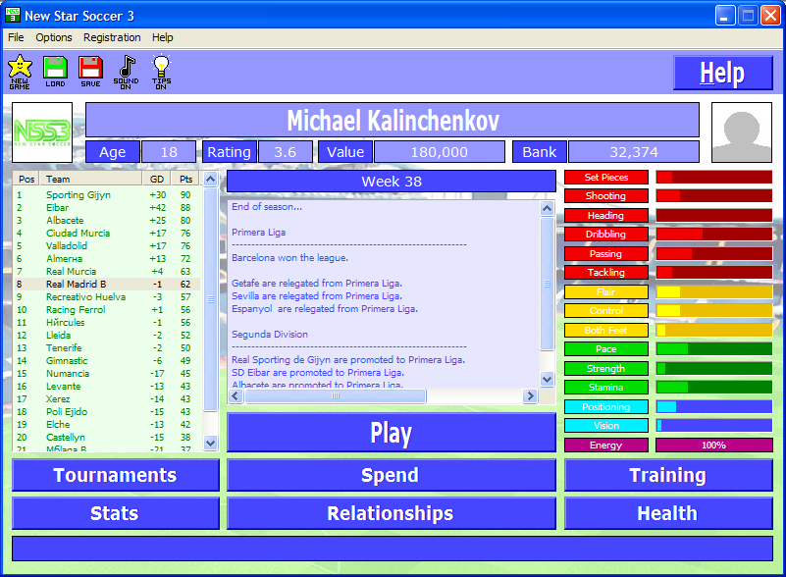Viewport: 786px width, 577px height.
Task: Toggle the Tips On lightbulb
Action: [x=161, y=71]
